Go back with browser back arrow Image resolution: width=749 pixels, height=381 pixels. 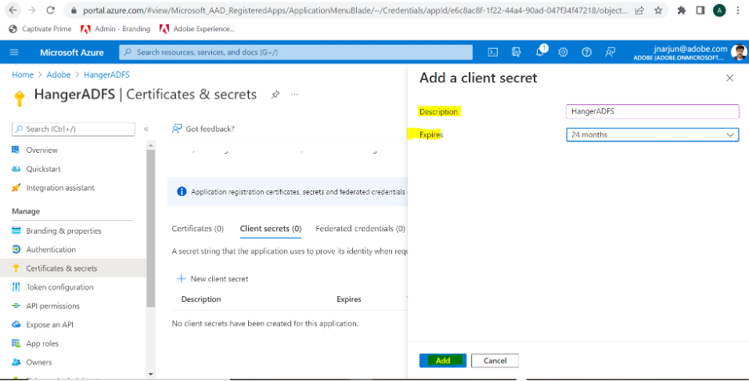pyautogui.click(x=13, y=10)
